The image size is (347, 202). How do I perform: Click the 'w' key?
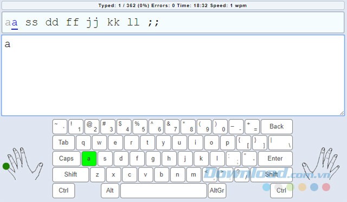click(99, 142)
